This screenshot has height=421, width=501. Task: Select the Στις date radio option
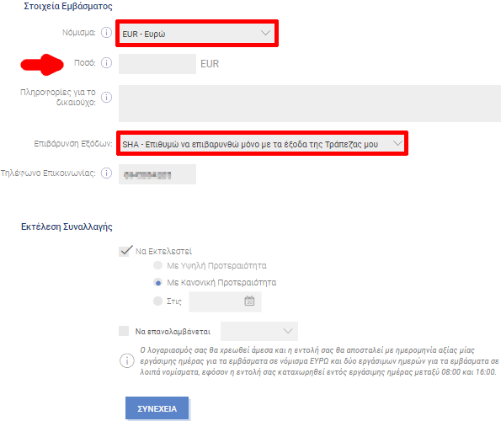157,301
